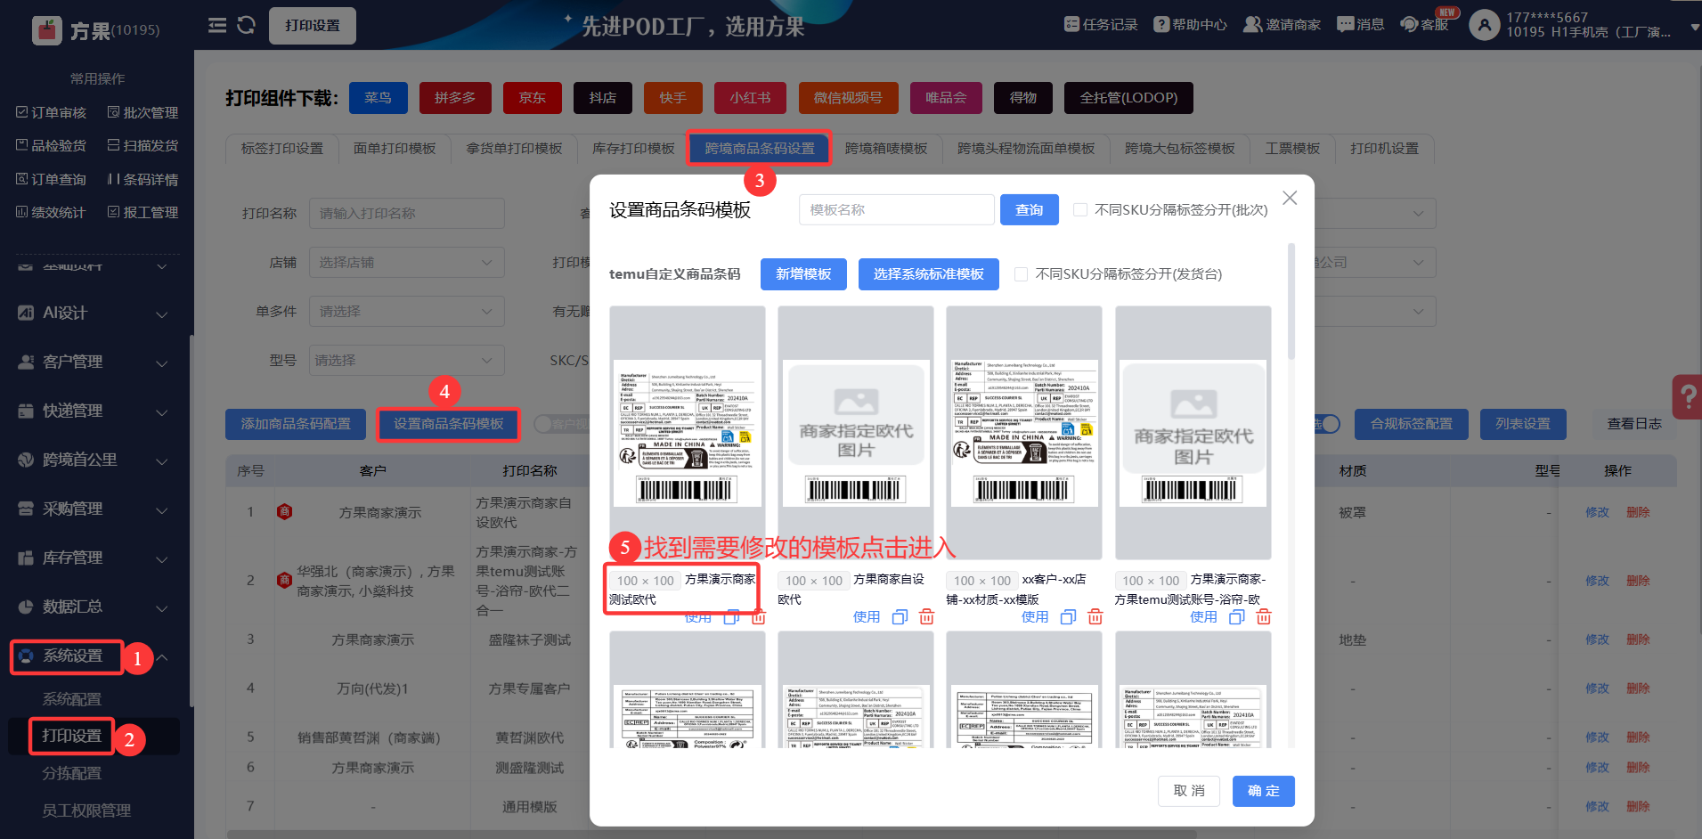Viewport: 1702px width, 839px height.
Task: Open the 方果演示商家测试欧代 template thumbnail
Action: [x=688, y=433]
